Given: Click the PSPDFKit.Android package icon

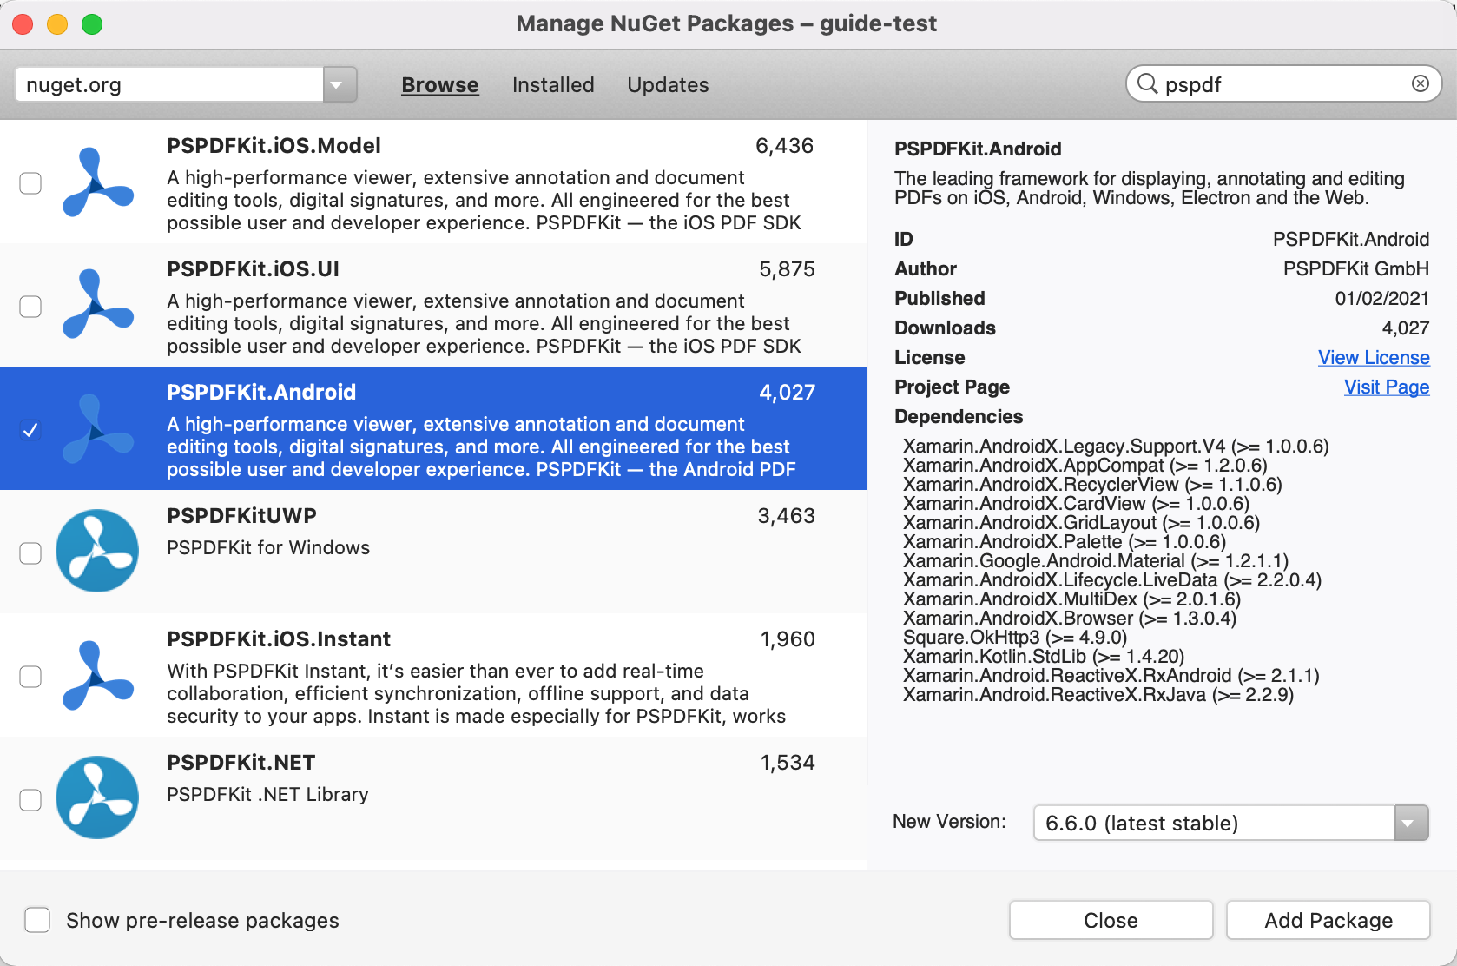Looking at the screenshot, I should click(x=97, y=429).
